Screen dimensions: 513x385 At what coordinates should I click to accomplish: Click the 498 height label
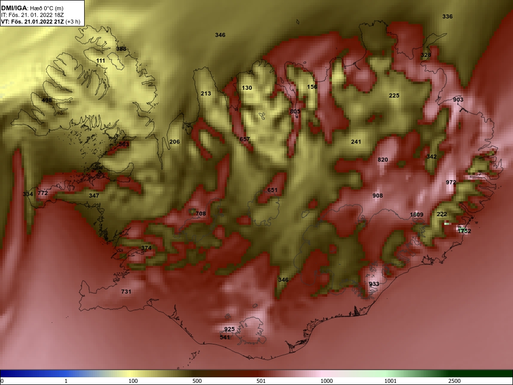click(47, 100)
